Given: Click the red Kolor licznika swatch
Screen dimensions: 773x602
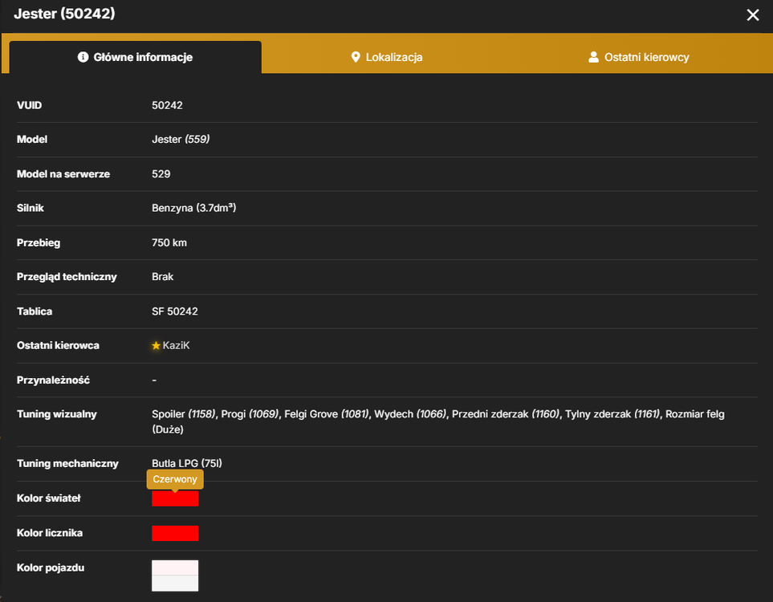Looking at the screenshot, I should point(175,533).
